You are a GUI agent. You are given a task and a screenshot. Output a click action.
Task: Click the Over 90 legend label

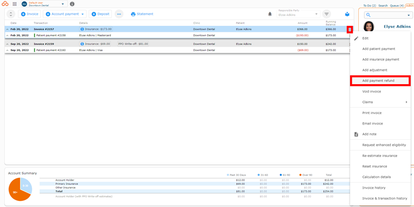click(x=308, y=175)
